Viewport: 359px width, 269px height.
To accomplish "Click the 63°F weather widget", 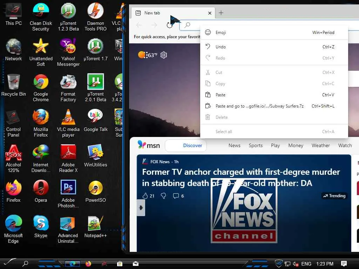I will [148, 55].
